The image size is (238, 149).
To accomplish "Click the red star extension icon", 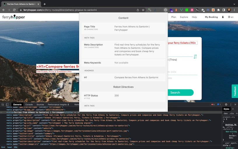I will click(213, 10).
